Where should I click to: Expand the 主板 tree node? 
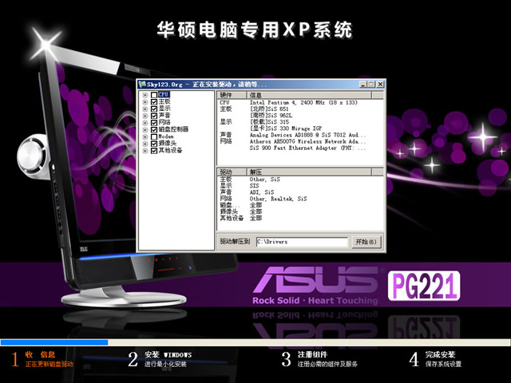tap(145, 102)
